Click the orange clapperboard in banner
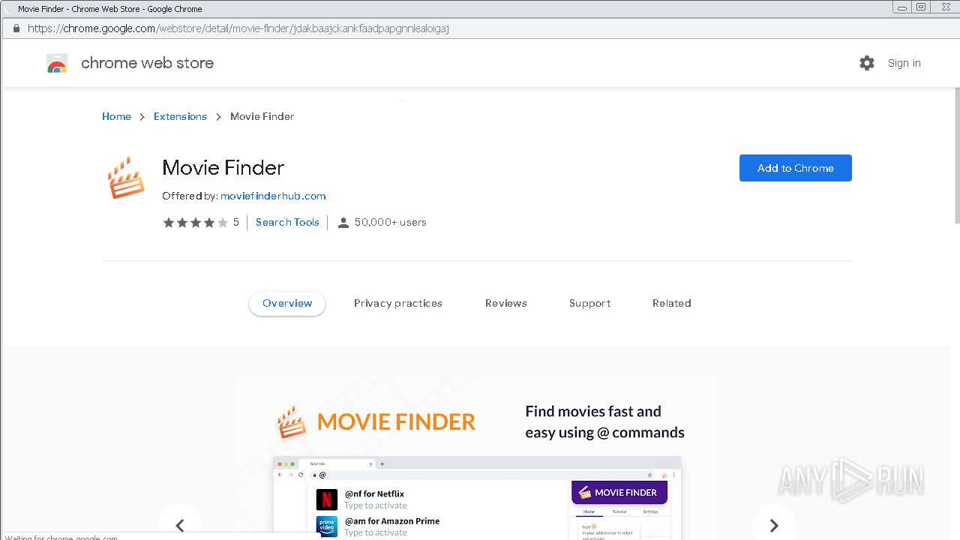The image size is (960, 540). click(x=292, y=421)
